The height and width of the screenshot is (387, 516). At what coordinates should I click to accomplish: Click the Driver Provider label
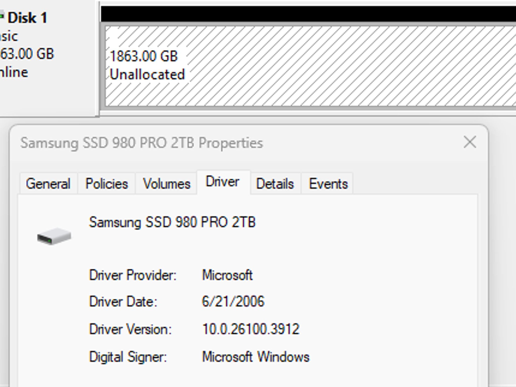point(133,275)
